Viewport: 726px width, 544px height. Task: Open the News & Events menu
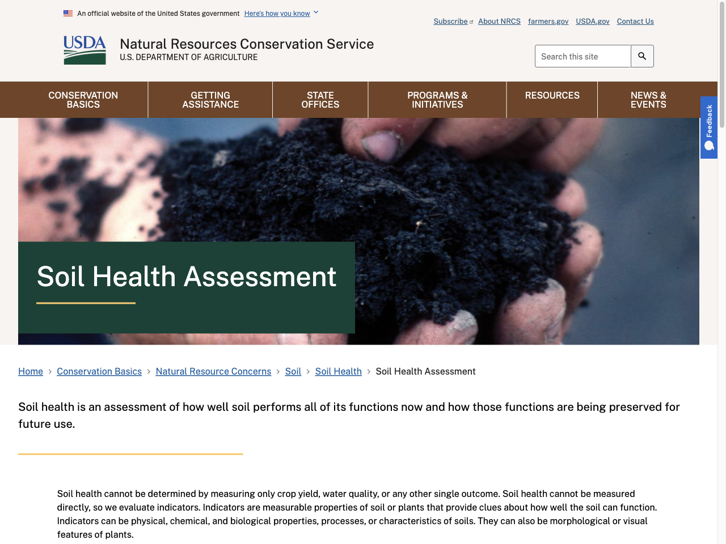pyautogui.click(x=648, y=100)
